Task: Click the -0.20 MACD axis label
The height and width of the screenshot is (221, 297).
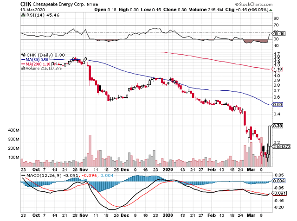Action: (279, 208)
